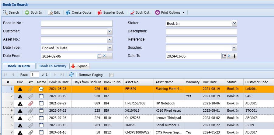274x135 pixels.
Task: Tick the Remove Paging checkbox
Action: (x=111, y=75)
